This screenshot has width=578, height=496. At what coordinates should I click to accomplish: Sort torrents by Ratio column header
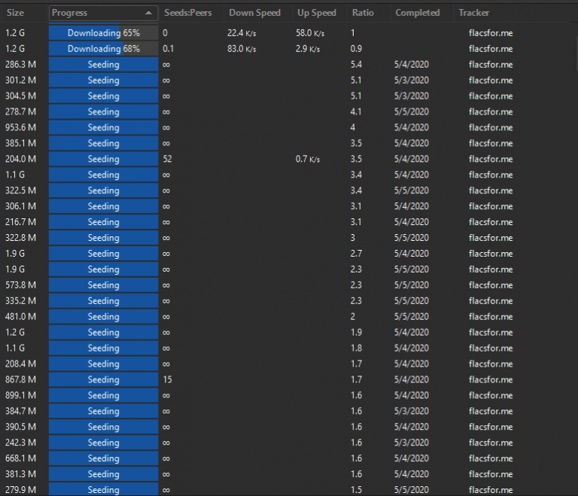(363, 13)
